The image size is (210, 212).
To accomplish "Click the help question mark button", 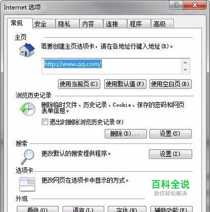I will [x=176, y=5].
